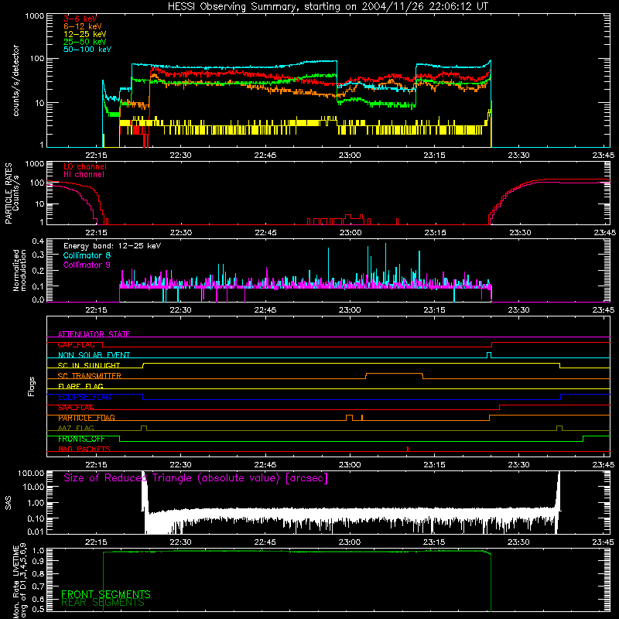Click the counts/s/detector axis label
The height and width of the screenshot is (619, 619).
15,80
